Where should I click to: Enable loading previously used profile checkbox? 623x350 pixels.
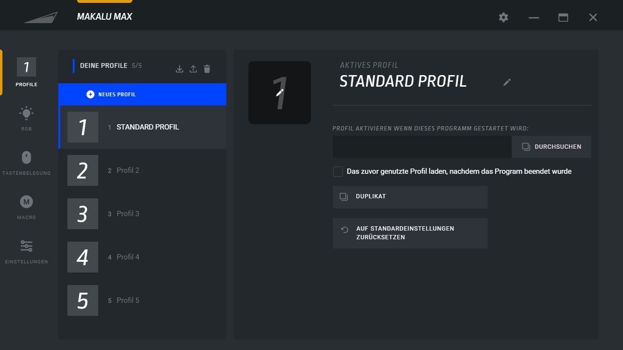point(338,171)
